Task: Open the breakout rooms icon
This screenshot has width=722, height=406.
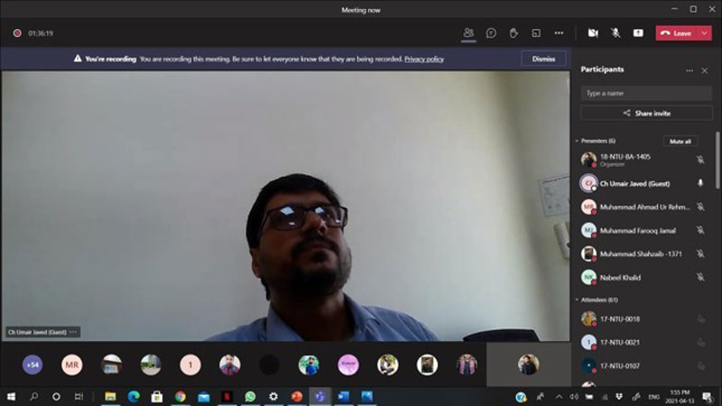Action: click(x=536, y=32)
